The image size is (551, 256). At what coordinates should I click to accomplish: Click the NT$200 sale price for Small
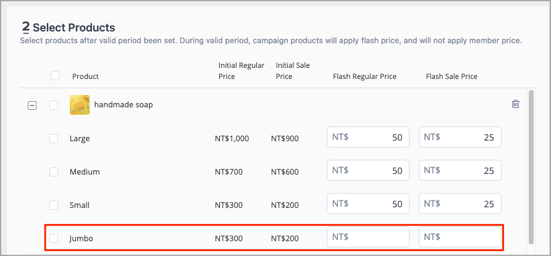285,205
